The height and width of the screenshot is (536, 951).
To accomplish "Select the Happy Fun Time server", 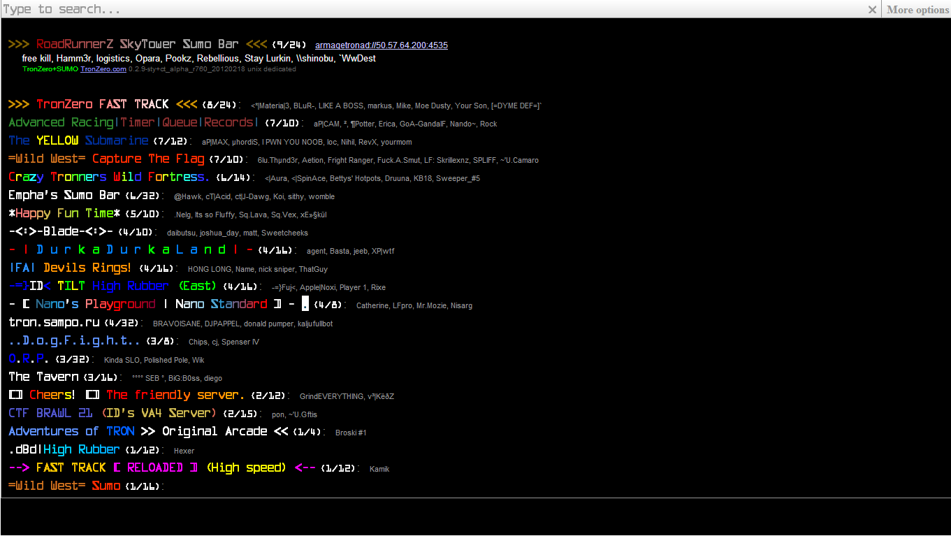I will tap(64, 214).
